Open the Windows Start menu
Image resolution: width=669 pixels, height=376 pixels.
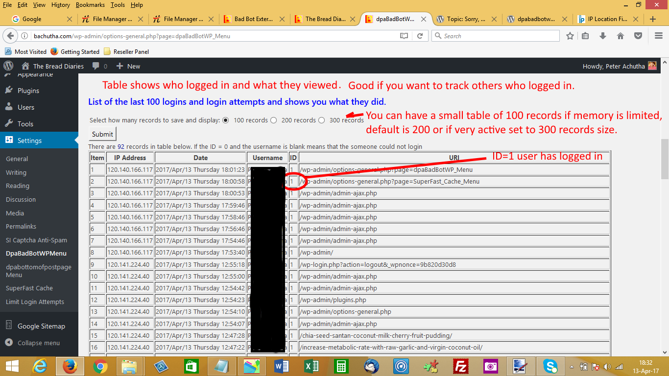point(12,366)
